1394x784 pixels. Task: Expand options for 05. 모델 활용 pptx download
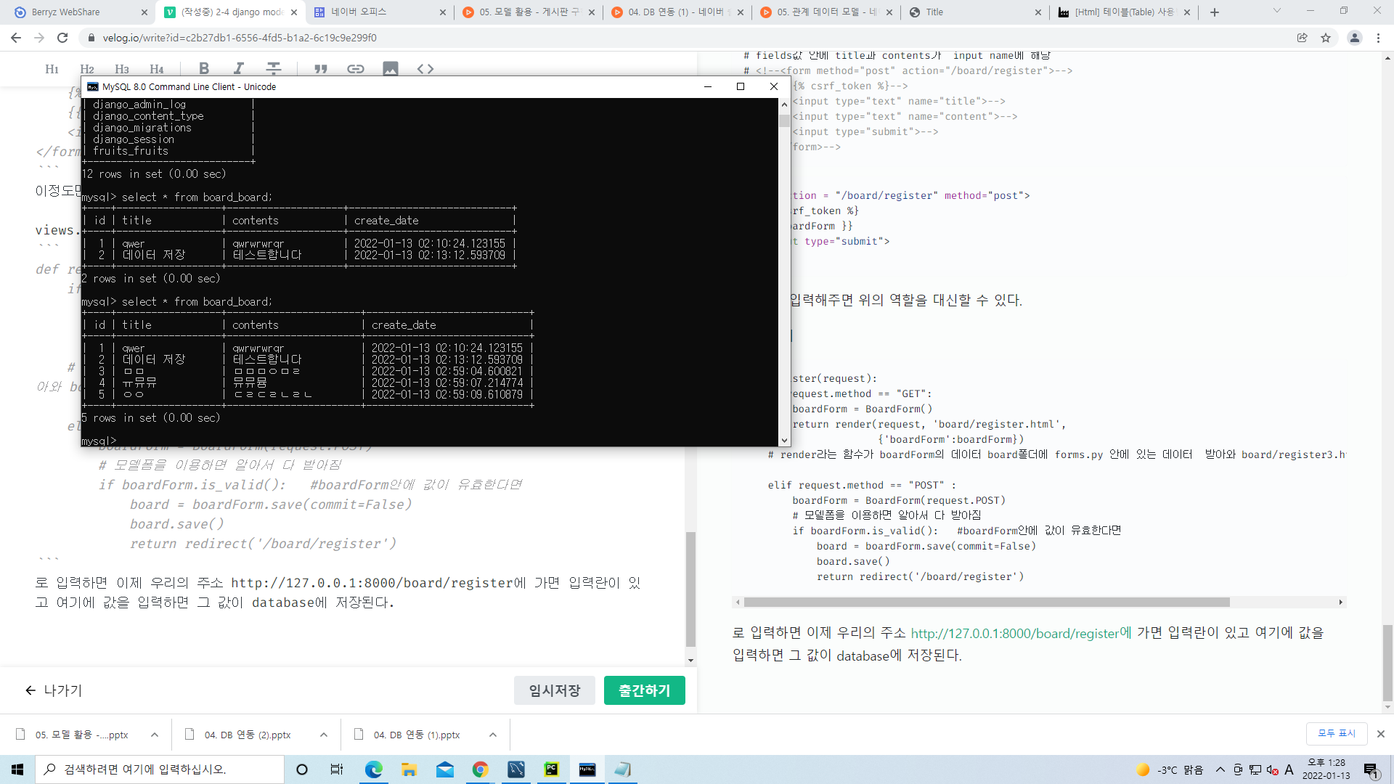coord(155,735)
